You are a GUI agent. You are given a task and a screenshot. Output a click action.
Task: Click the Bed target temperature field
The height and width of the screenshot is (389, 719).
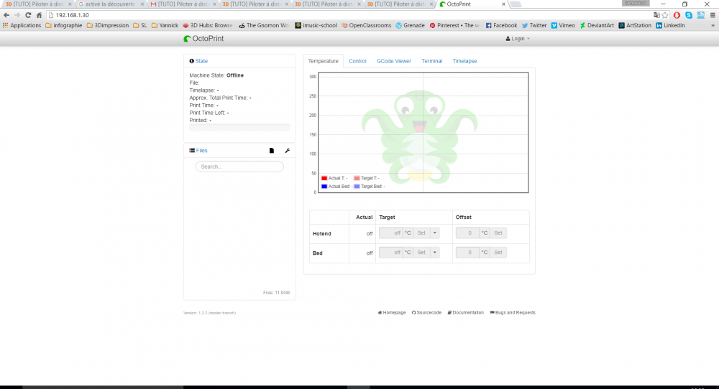point(390,253)
